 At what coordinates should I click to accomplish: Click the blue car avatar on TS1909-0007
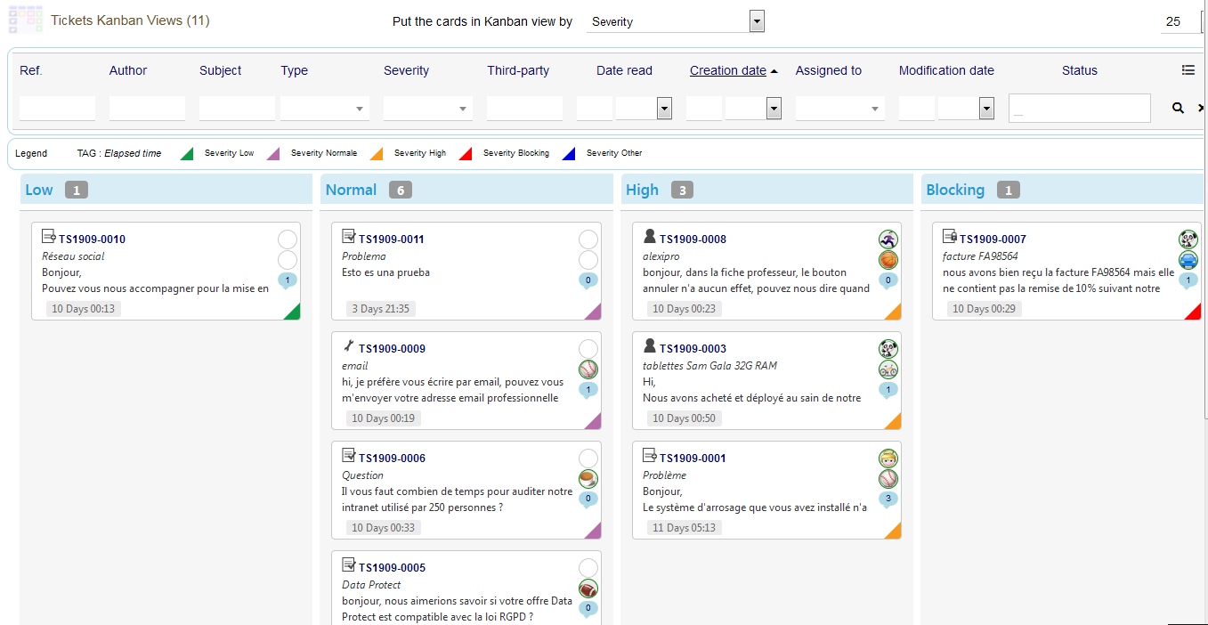click(x=1188, y=260)
